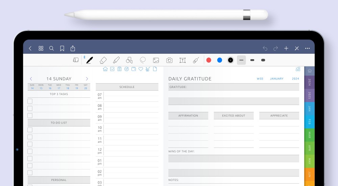Open the heart wellness page icon
338x186 pixels.
[x=141, y=69]
